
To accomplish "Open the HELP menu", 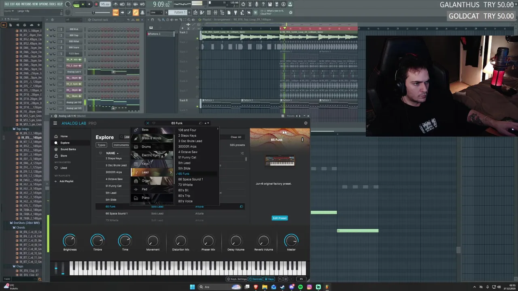I will point(60,4).
